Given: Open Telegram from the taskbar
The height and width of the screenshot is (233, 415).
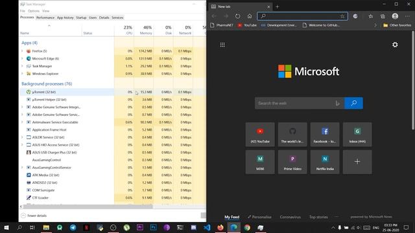Looking at the screenshot, I should (73, 227).
